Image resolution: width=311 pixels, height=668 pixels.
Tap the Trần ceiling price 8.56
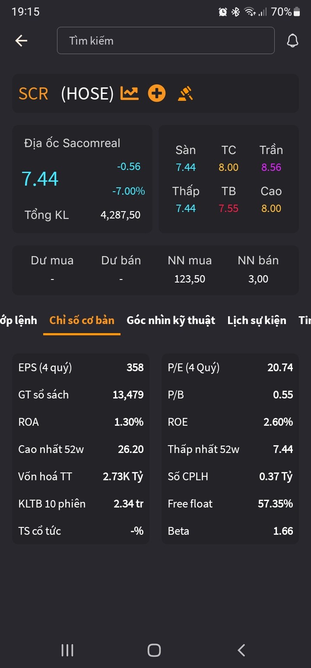coord(271,167)
